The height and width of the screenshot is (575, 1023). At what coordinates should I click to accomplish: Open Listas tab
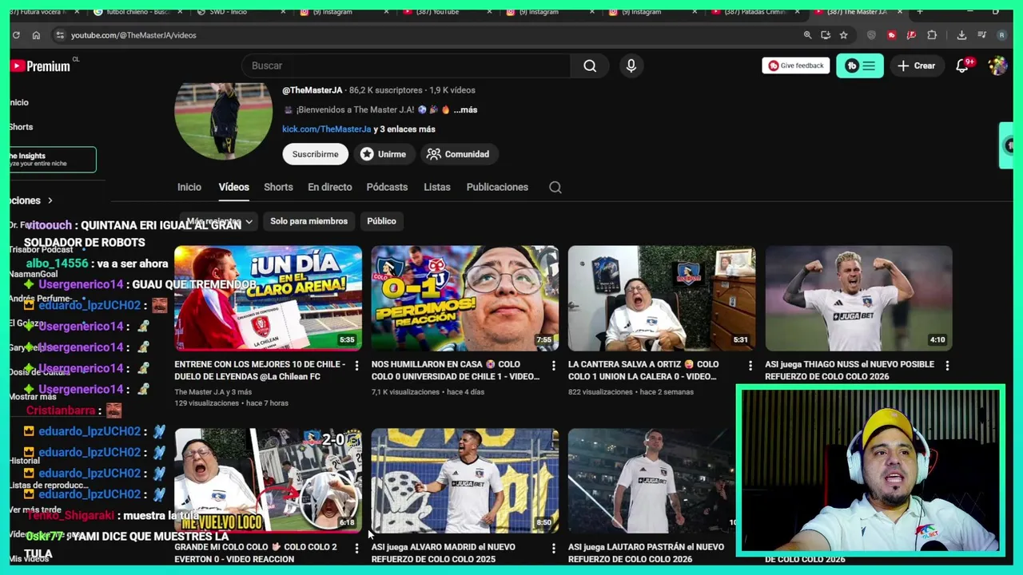pyautogui.click(x=437, y=187)
